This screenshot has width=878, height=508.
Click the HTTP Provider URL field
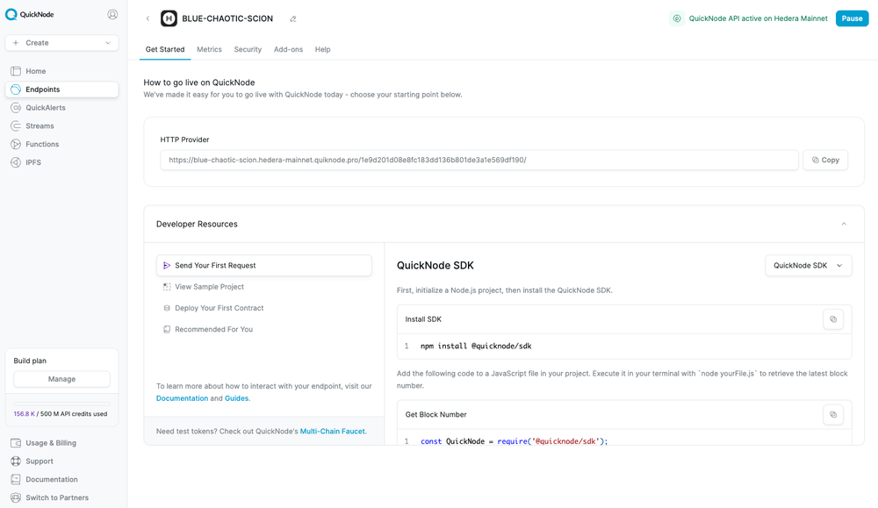pos(479,160)
